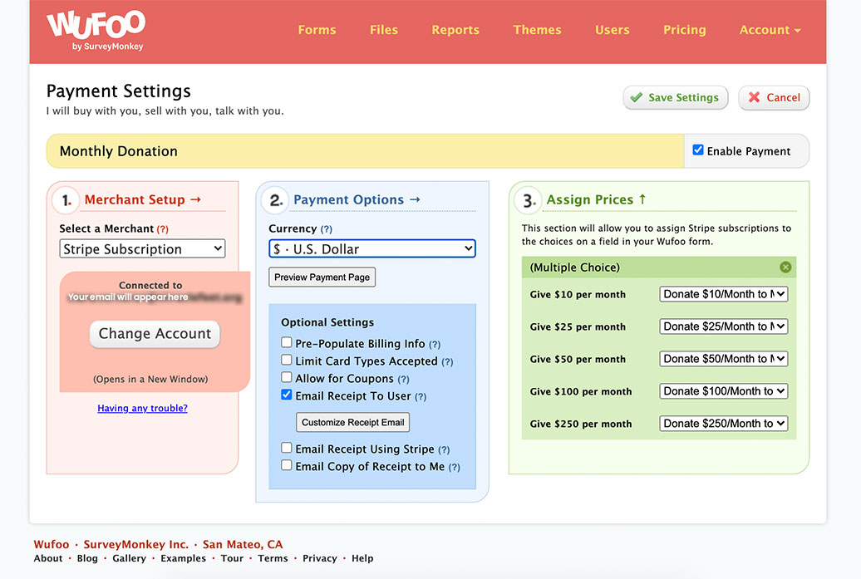Click the Change Account button

coord(155,334)
